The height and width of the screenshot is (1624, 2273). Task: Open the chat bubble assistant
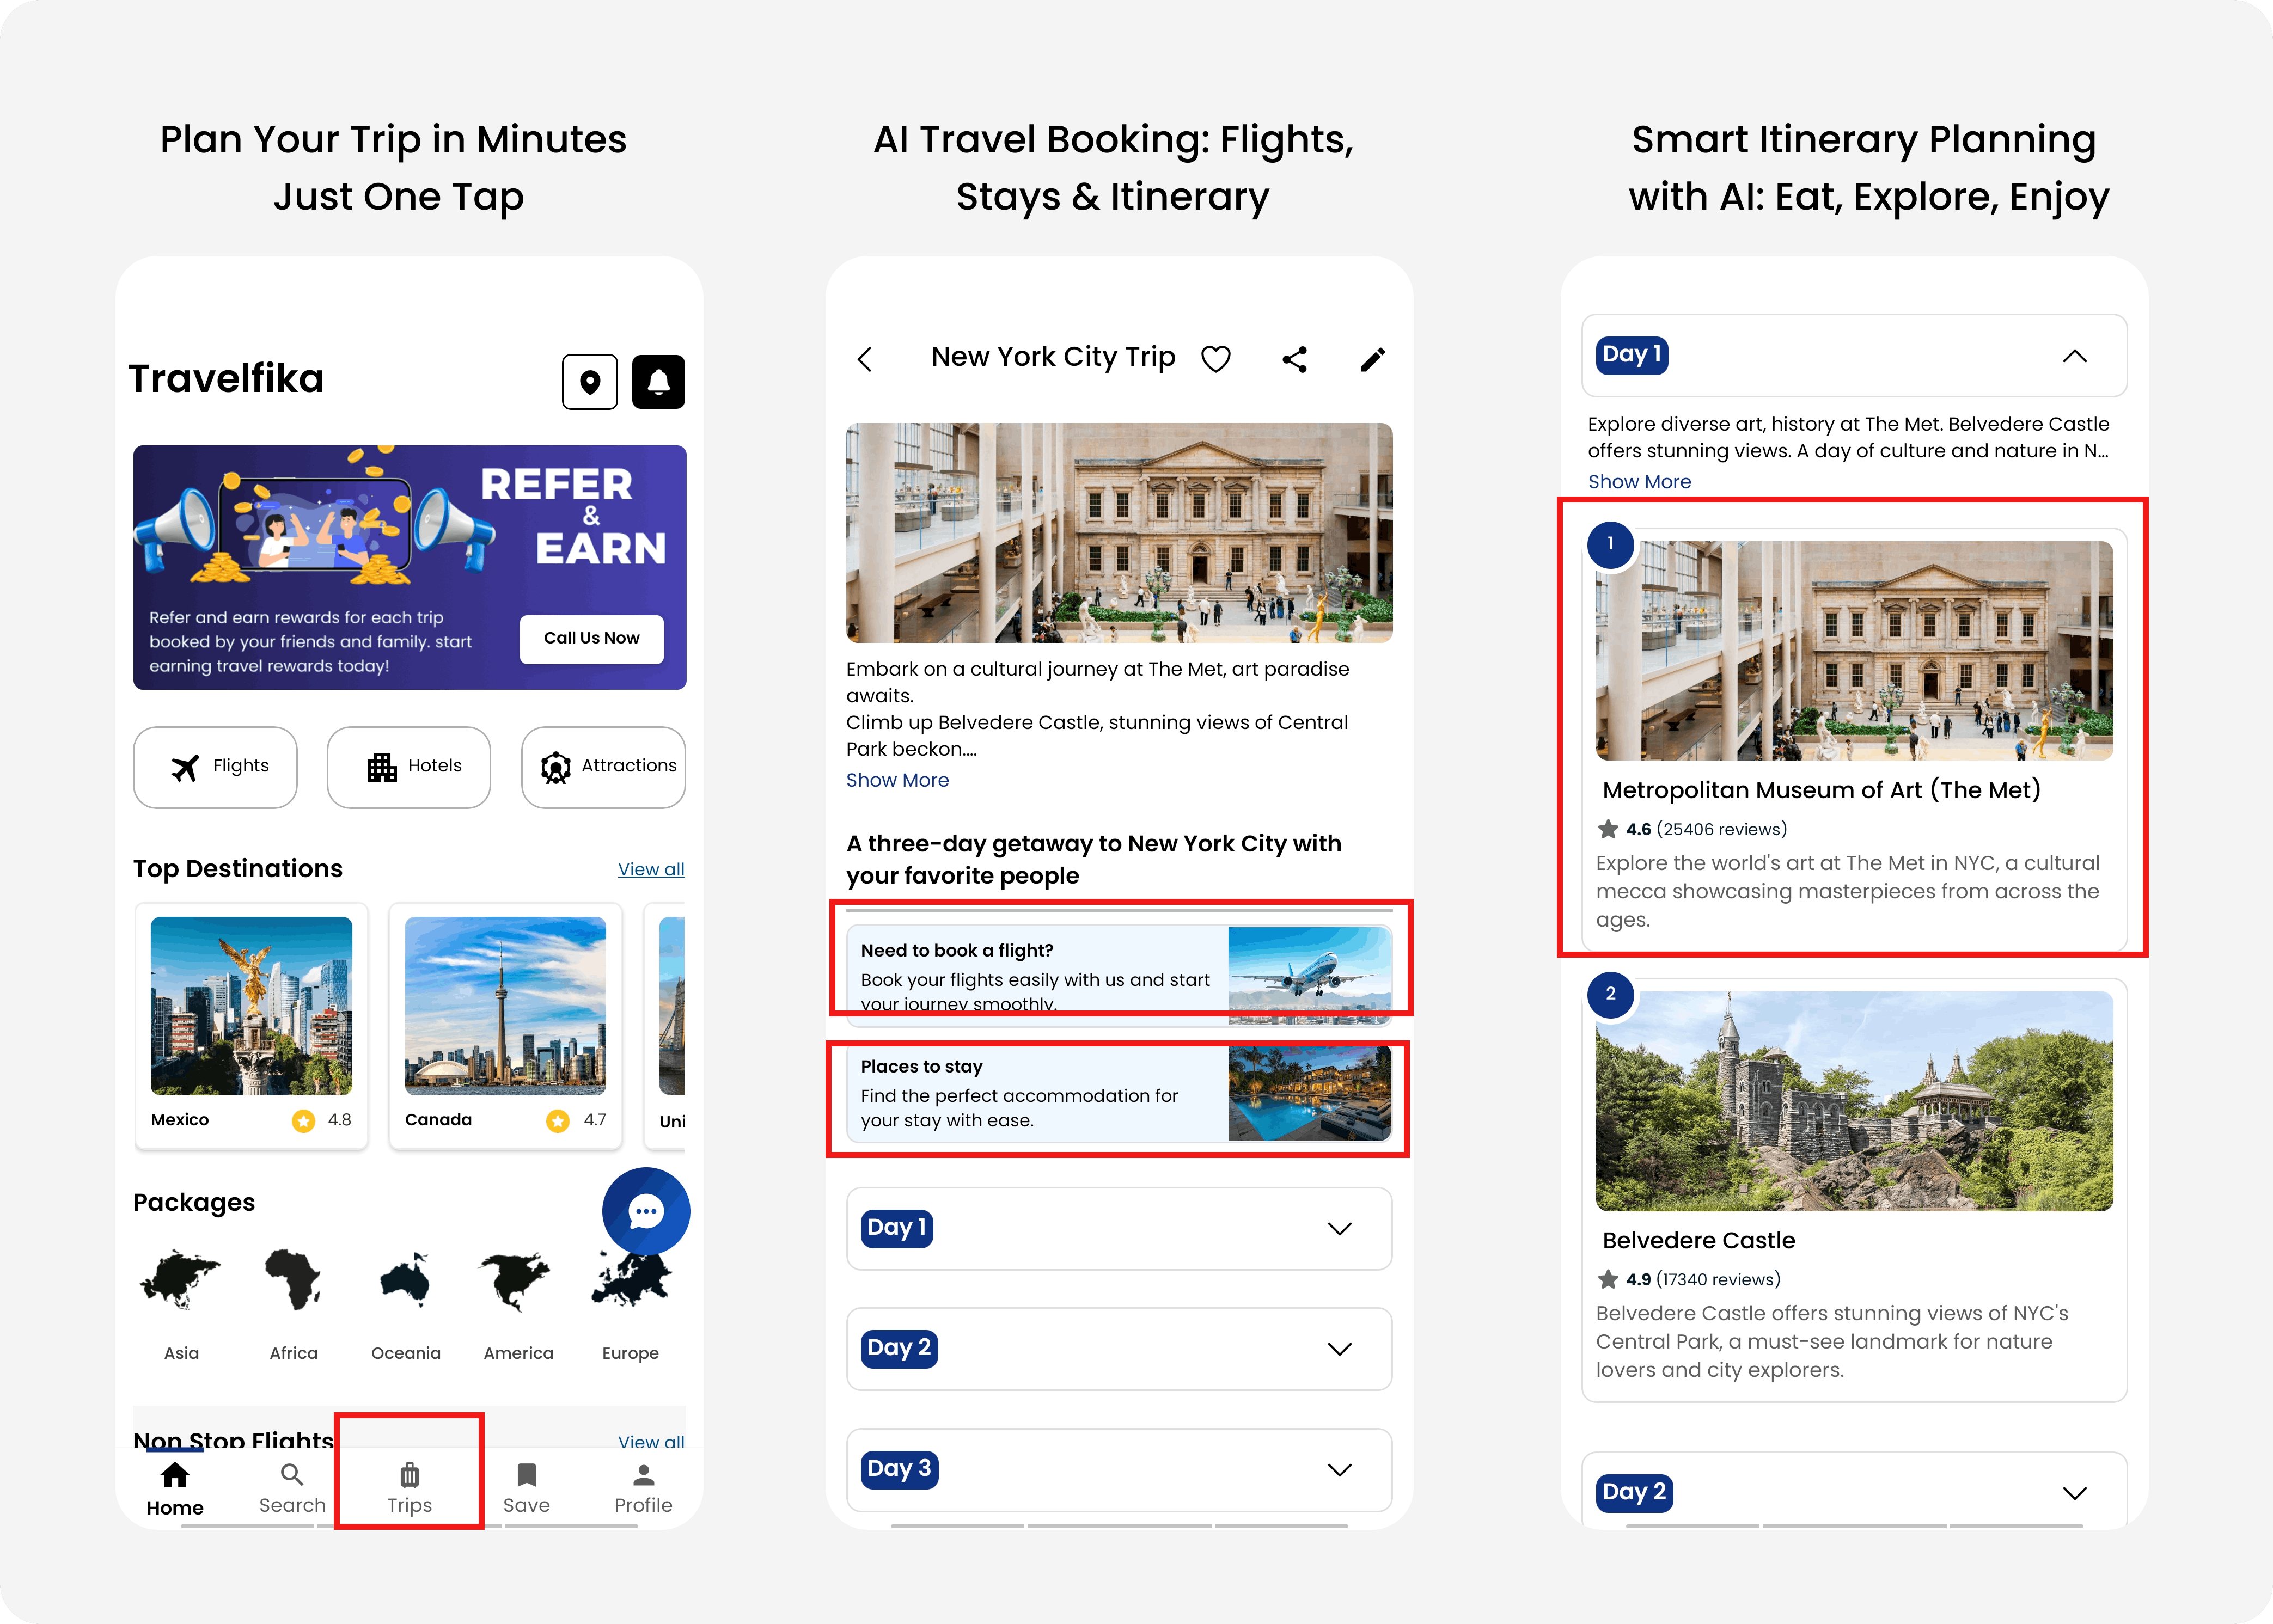click(x=646, y=1211)
